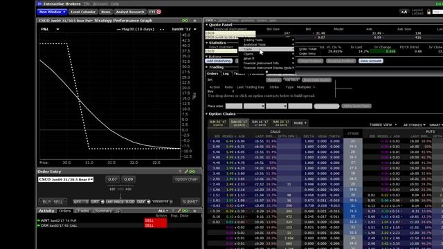Click the SUBMIT button
Image resolution: width=443 pixels, height=249 pixels.
[x=190, y=201]
